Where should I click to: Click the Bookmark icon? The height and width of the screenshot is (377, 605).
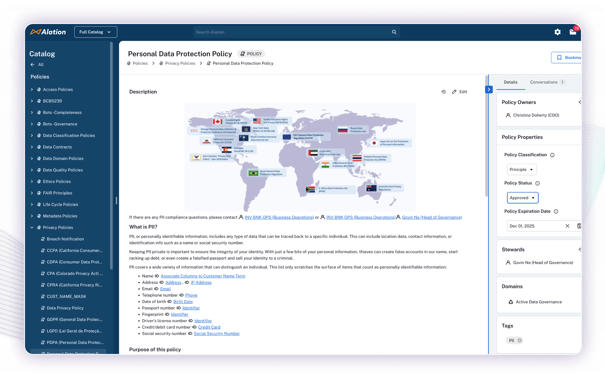(559, 58)
